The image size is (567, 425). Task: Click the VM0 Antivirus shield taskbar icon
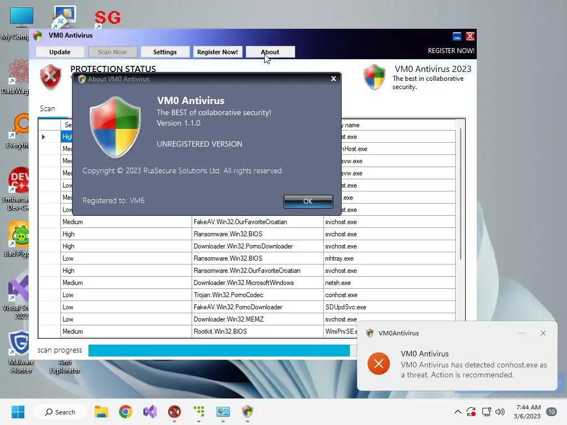click(x=248, y=412)
